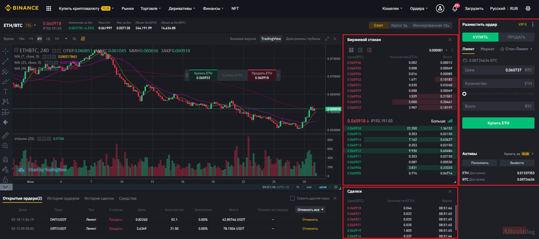
Task: Switch to the Маркет order tab
Action: point(487,49)
